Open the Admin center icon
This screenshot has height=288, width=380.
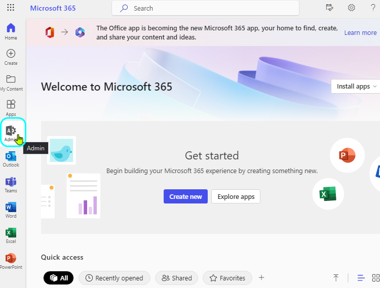coord(11,133)
